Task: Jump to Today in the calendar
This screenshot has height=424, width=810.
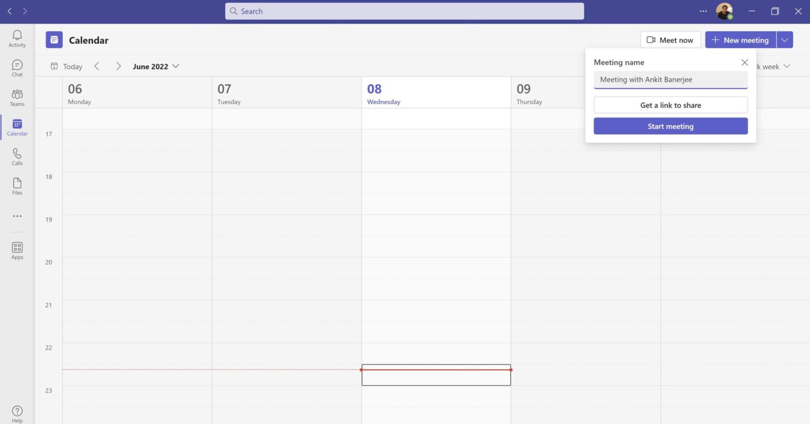Action: click(x=66, y=66)
